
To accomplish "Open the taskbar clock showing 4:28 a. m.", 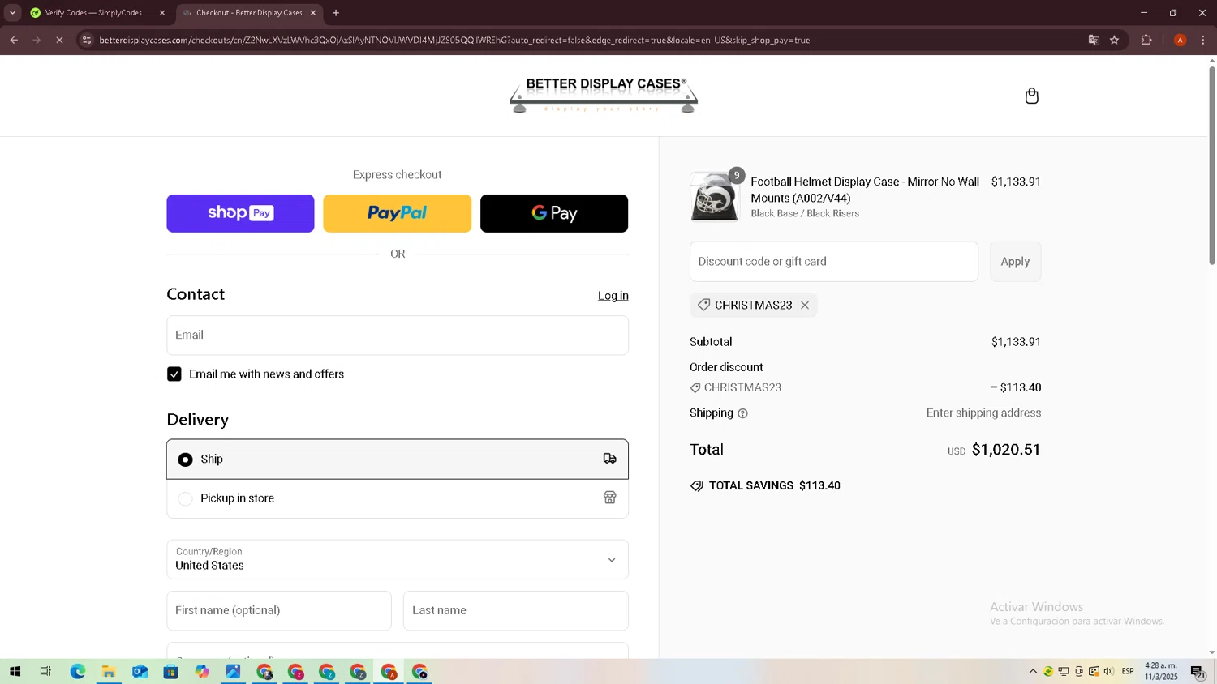I will coord(1161,671).
